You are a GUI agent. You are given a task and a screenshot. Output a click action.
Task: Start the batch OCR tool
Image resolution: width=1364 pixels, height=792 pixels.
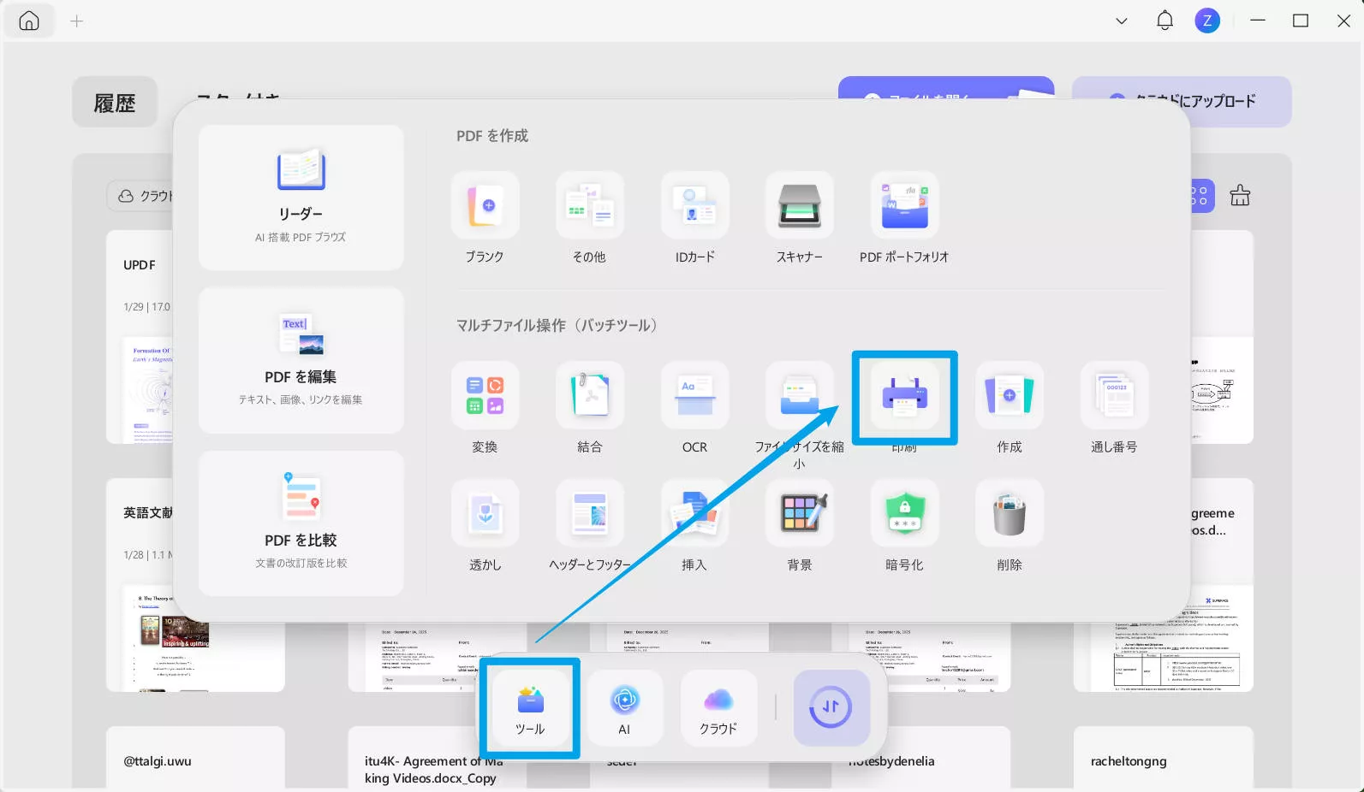coord(694,395)
